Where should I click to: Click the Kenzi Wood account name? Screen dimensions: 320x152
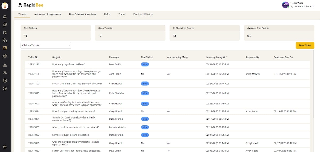[x=297, y=3]
